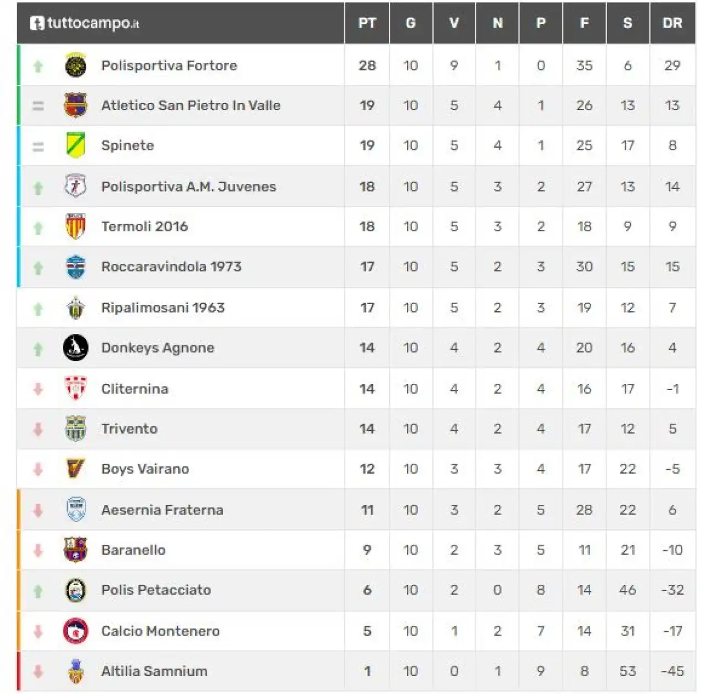Sort by DR column header
705x694 pixels.
coord(672,23)
